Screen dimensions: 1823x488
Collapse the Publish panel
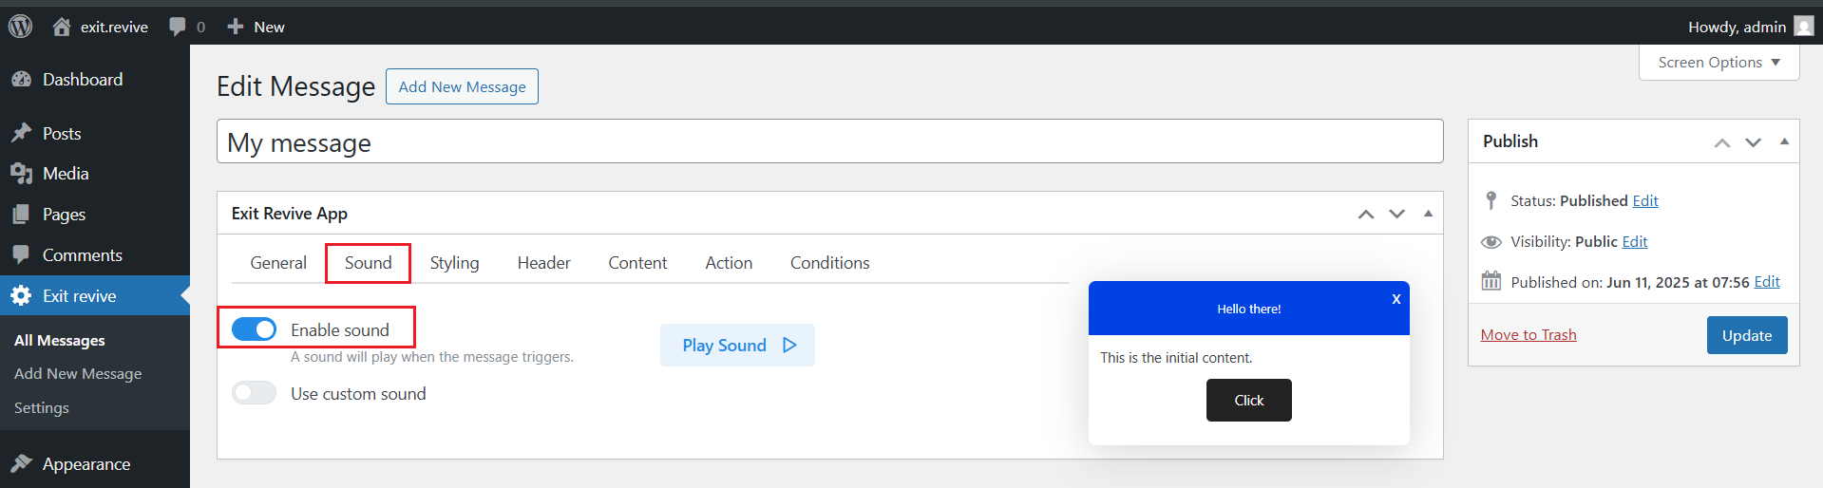(1784, 141)
